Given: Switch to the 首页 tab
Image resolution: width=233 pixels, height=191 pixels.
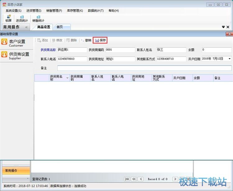Looking at the screenshot, I should click(x=60, y=27).
